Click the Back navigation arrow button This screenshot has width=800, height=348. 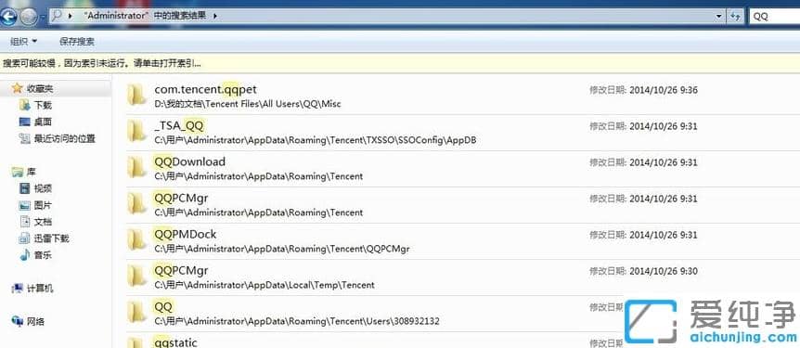pyautogui.click(x=8, y=18)
